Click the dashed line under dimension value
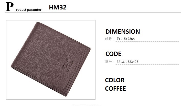This screenshot has height=107, width=181. (147, 41)
